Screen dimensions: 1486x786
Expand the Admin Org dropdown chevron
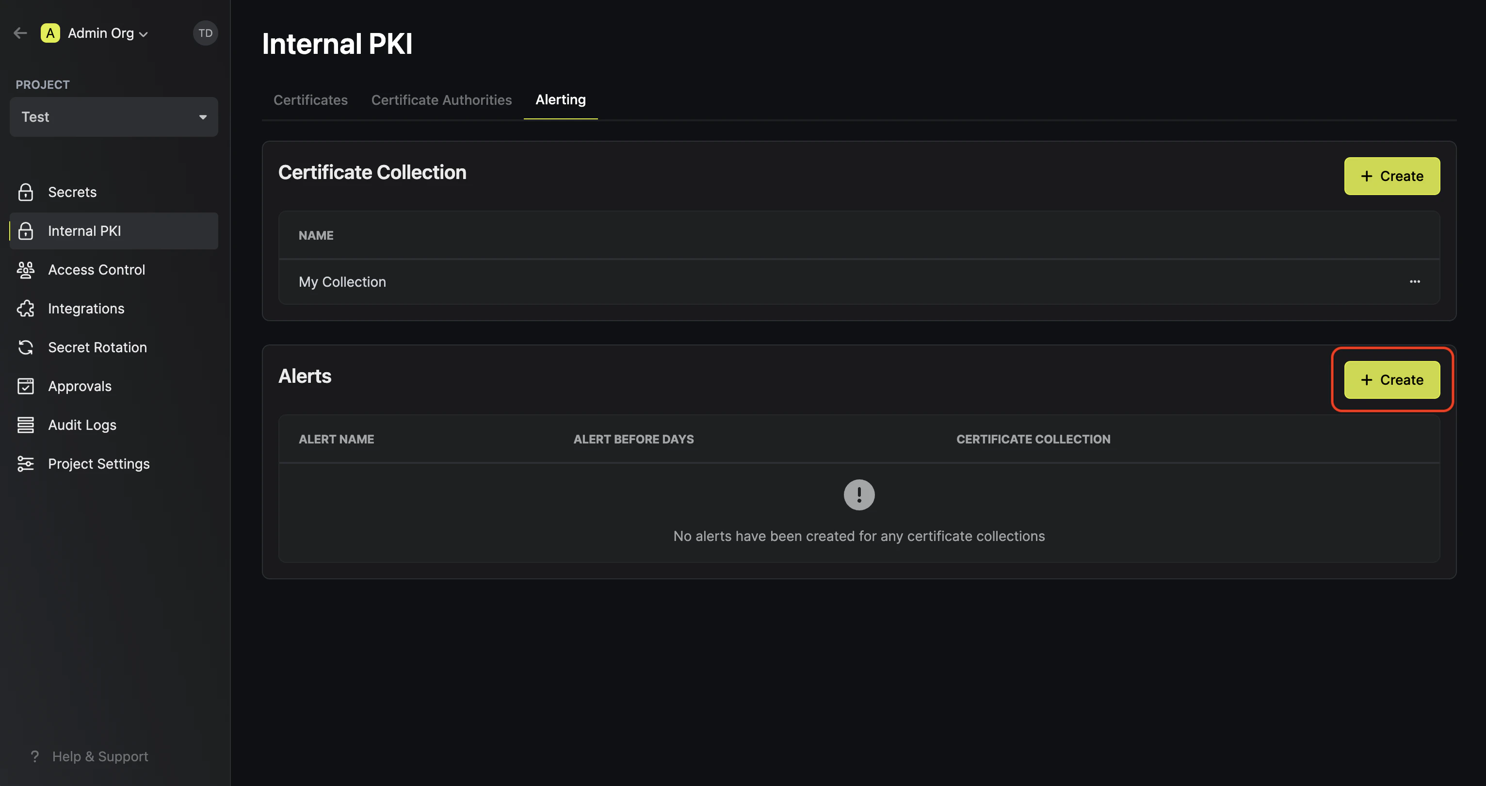pyautogui.click(x=144, y=34)
